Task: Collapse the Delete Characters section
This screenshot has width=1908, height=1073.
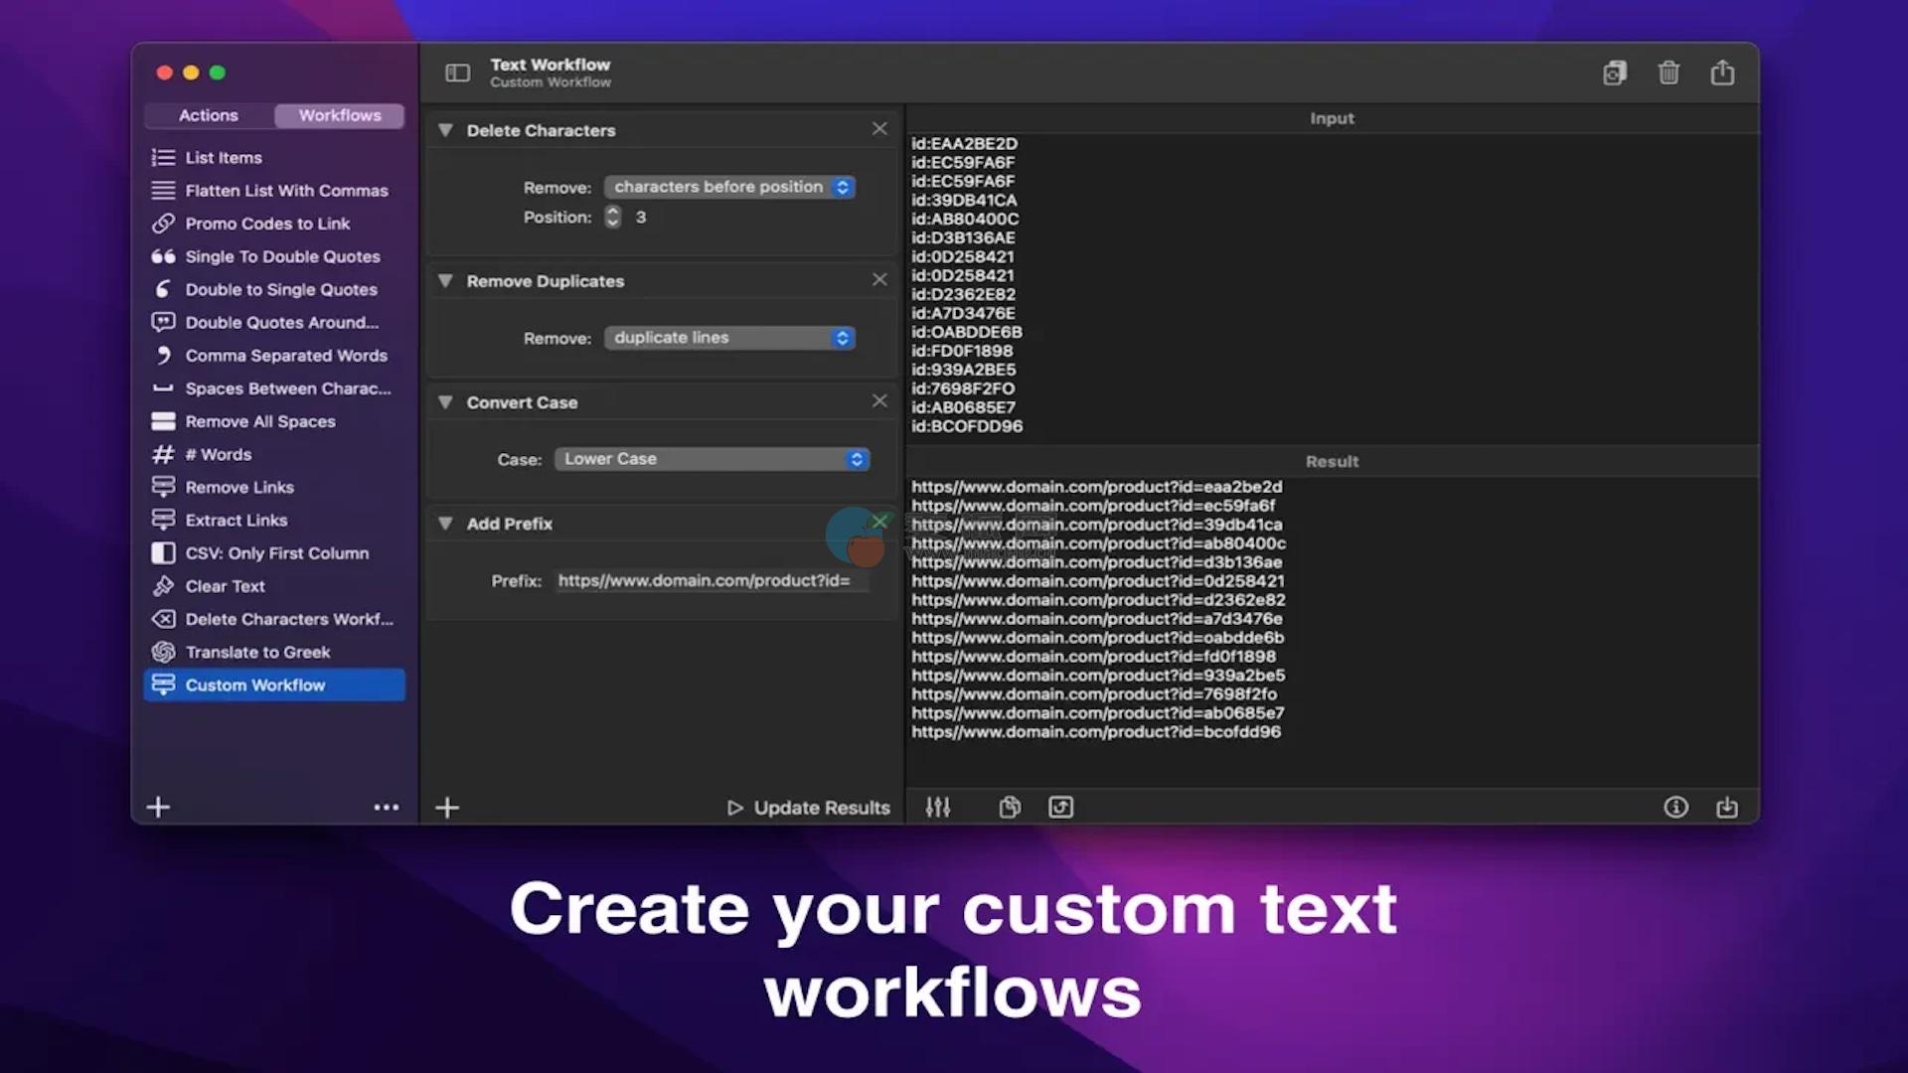Action: (x=445, y=130)
